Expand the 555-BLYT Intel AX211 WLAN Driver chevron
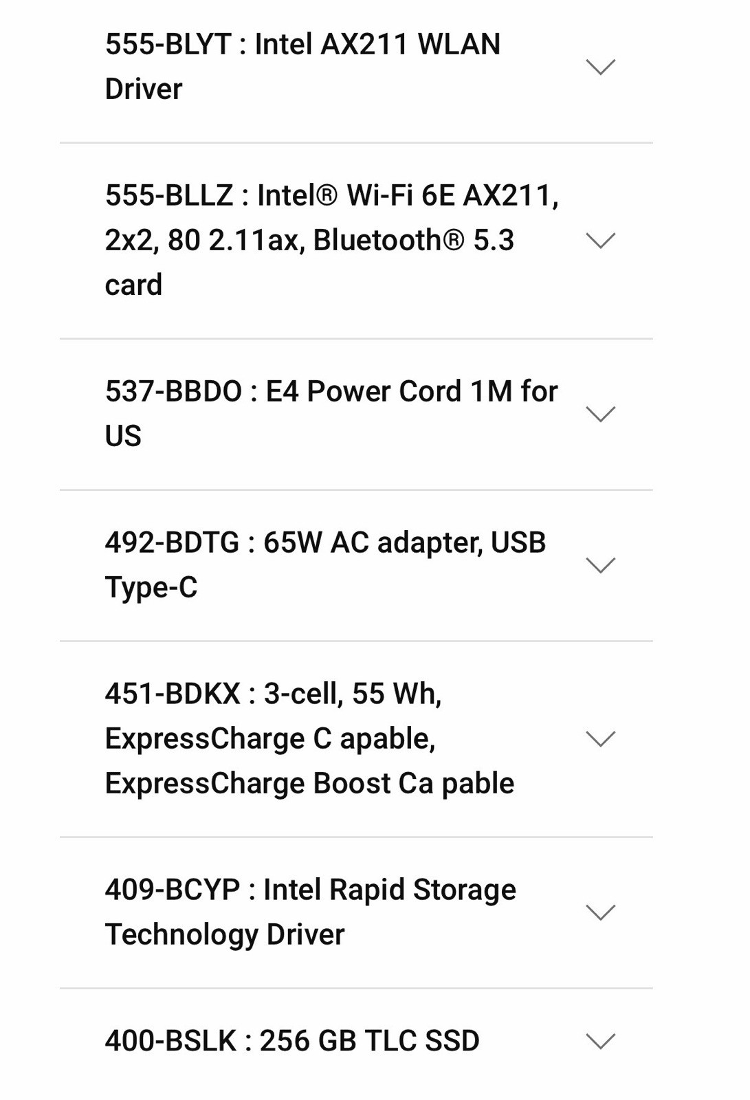 (x=600, y=67)
